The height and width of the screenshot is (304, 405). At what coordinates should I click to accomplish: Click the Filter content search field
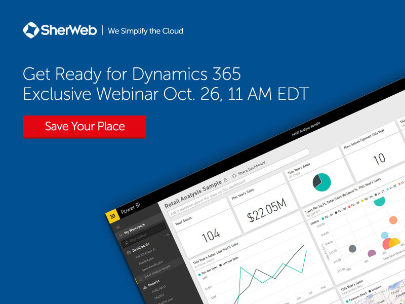[x=144, y=234]
